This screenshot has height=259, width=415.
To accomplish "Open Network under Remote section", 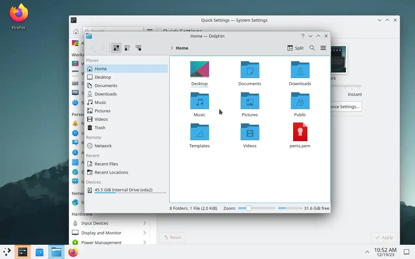I will 126,146.
